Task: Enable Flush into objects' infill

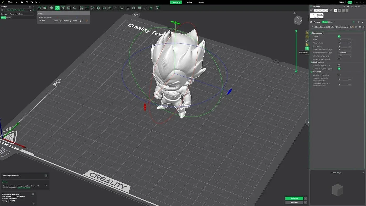Action: click(339, 65)
